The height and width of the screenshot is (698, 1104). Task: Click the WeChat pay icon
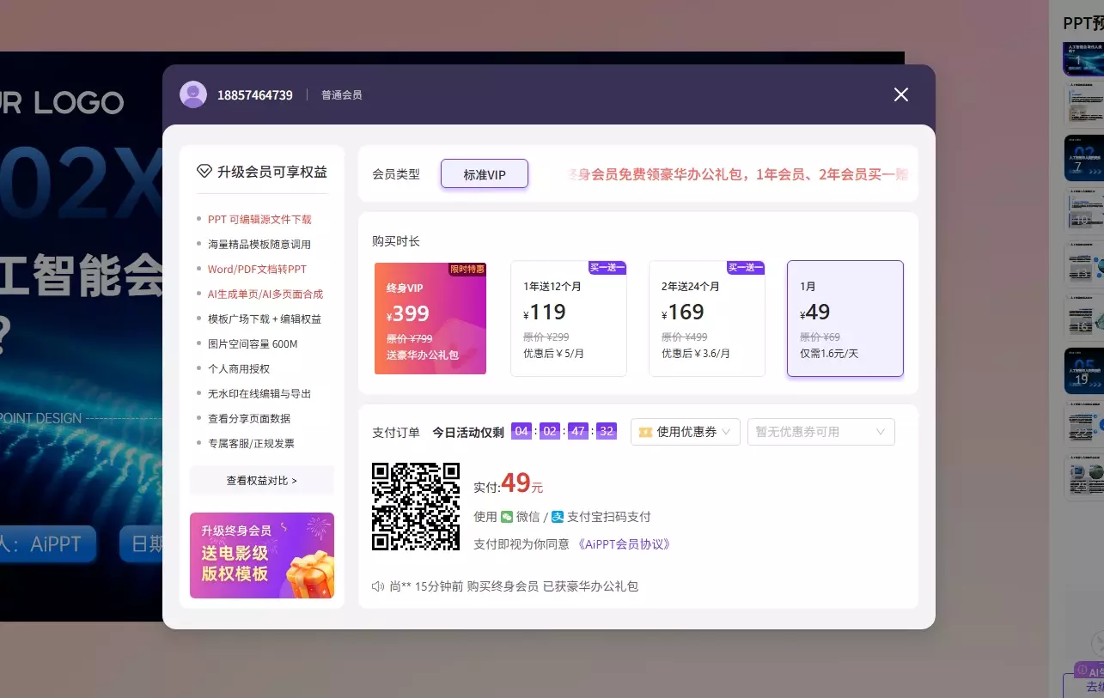pyautogui.click(x=506, y=516)
